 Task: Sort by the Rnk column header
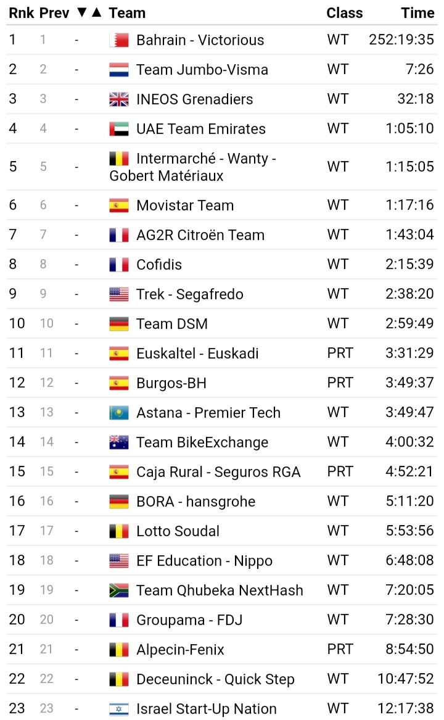[x=21, y=13]
